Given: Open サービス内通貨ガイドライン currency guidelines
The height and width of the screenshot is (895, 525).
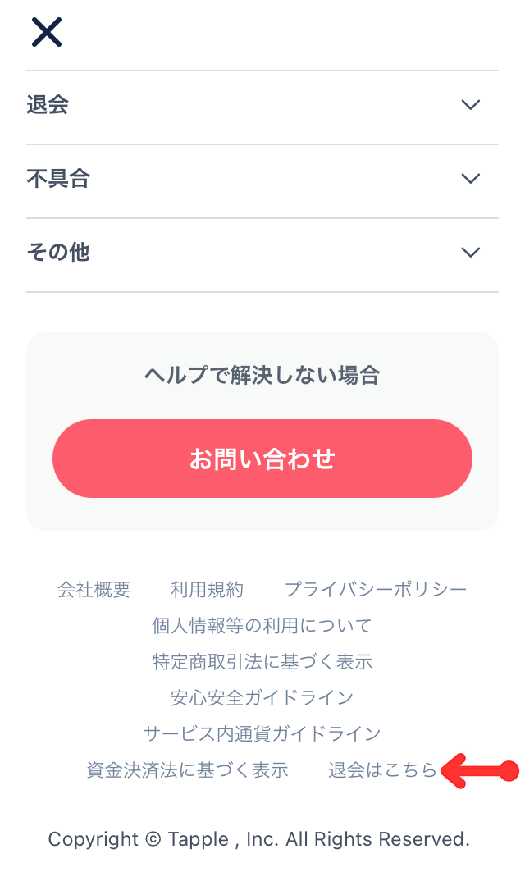Looking at the screenshot, I should (x=262, y=733).
